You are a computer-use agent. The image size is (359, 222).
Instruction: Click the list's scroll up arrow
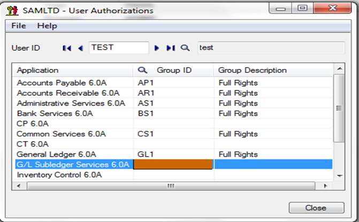point(340,68)
